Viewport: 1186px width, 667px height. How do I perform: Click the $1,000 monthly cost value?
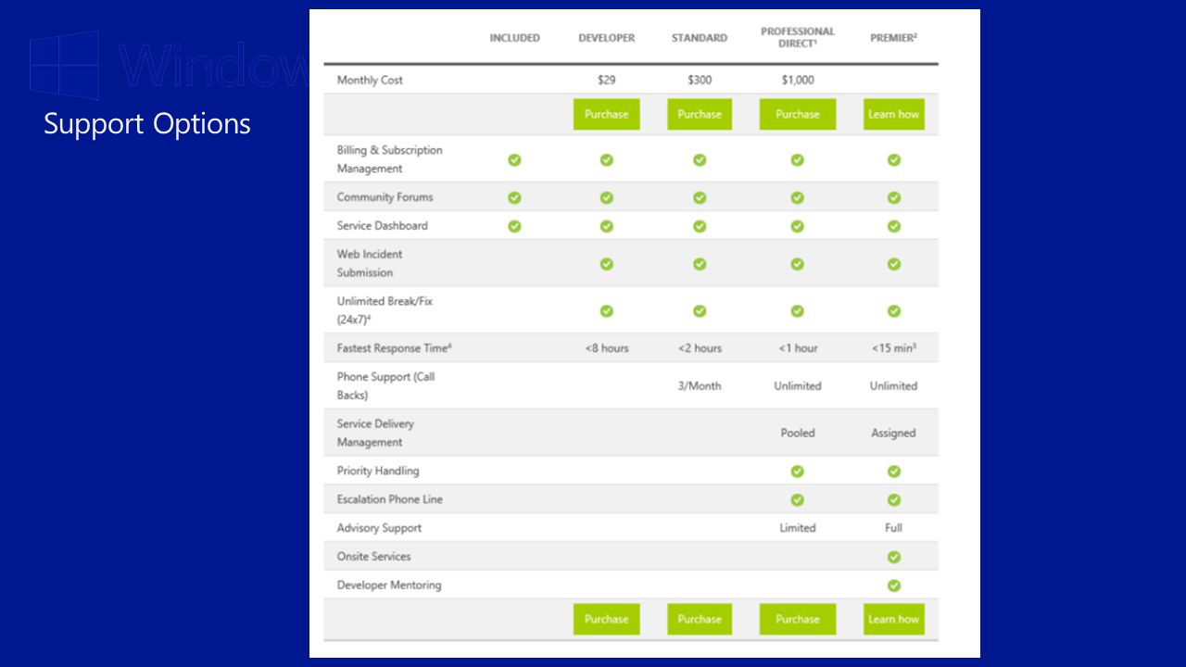coord(798,80)
